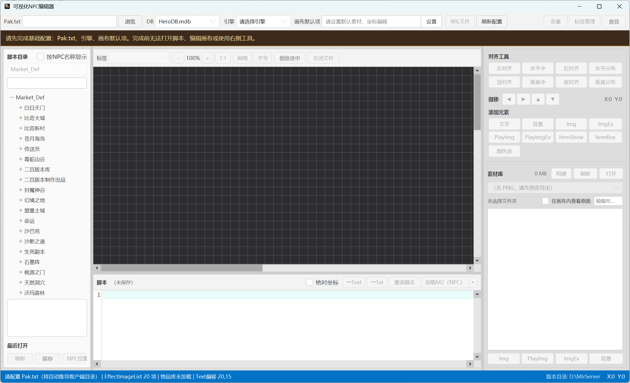Image resolution: width=630 pixels, height=383 pixels.
Task: Click the canvas vertical scrollbar thumb
Action: tap(477, 102)
